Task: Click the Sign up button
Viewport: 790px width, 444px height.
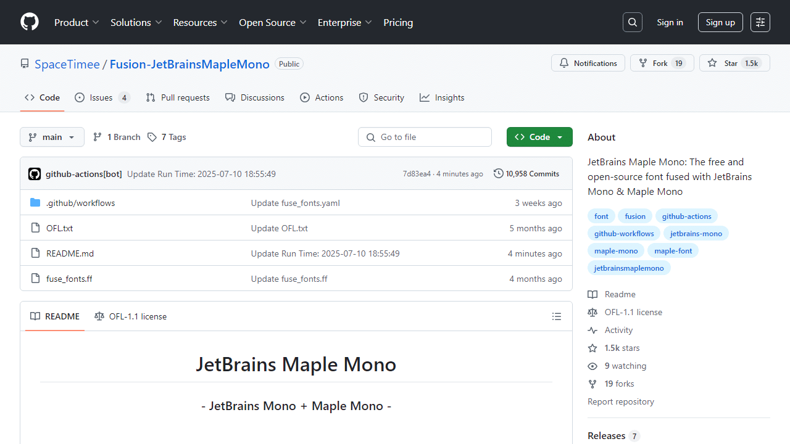Action: (x=720, y=22)
